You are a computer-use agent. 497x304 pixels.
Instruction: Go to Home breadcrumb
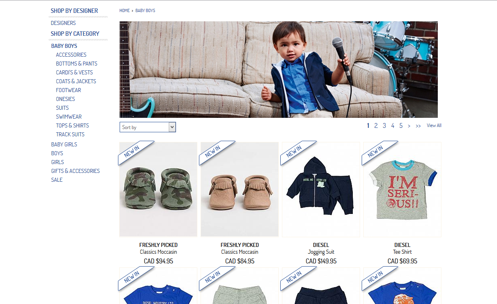point(124,10)
